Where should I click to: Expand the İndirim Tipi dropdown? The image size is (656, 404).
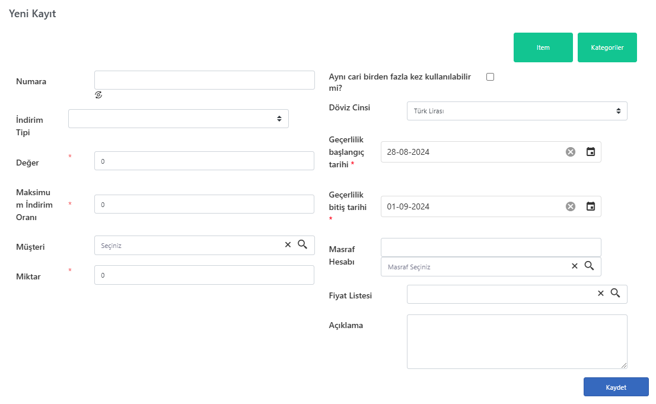(178, 119)
